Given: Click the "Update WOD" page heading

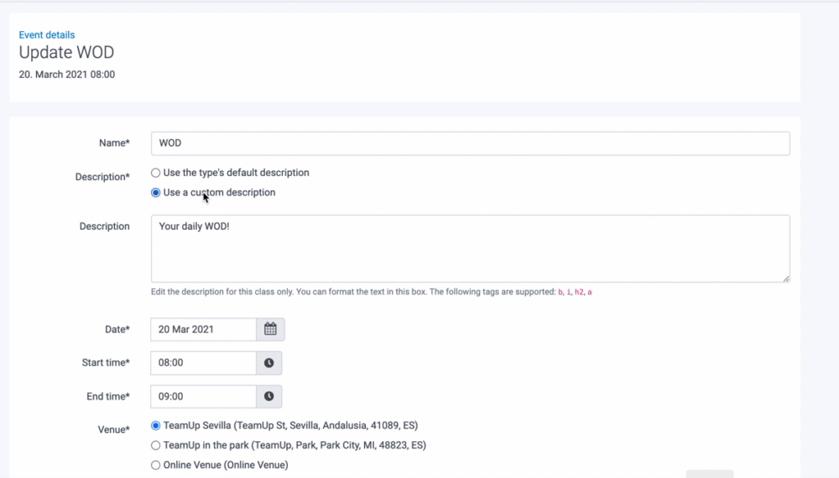Looking at the screenshot, I should click(66, 53).
